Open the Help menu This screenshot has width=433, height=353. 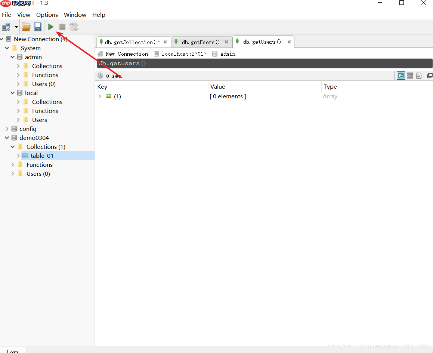click(x=99, y=15)
